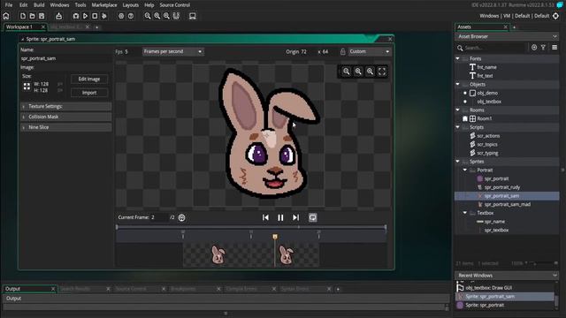
Task: Select obj_textbox in the asset tree
Action: pos(489,102)
